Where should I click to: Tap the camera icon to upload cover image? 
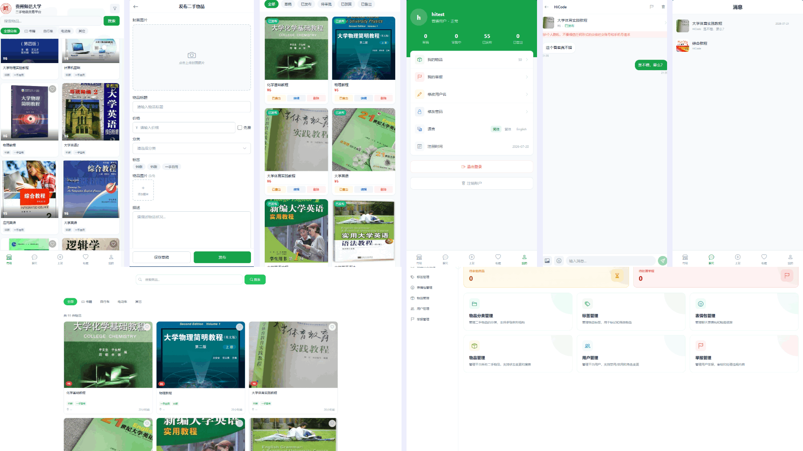pos(192,55)
